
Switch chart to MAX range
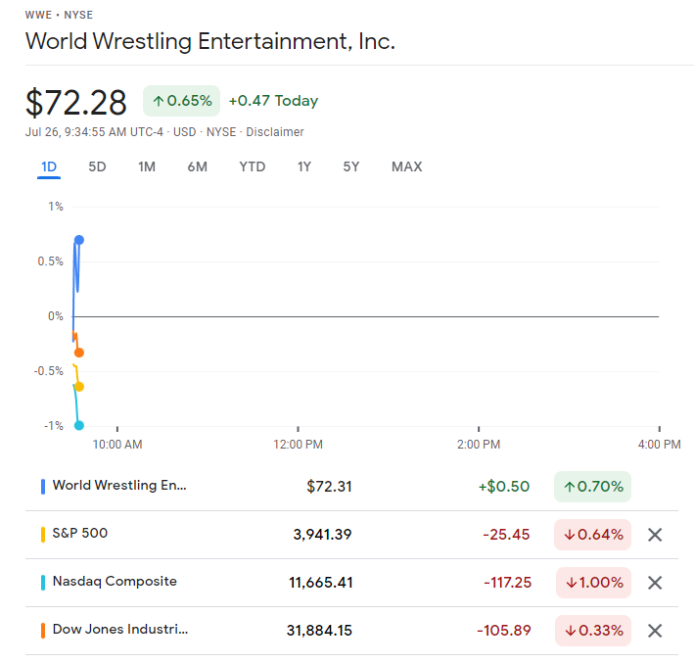[x=407, y=167]
